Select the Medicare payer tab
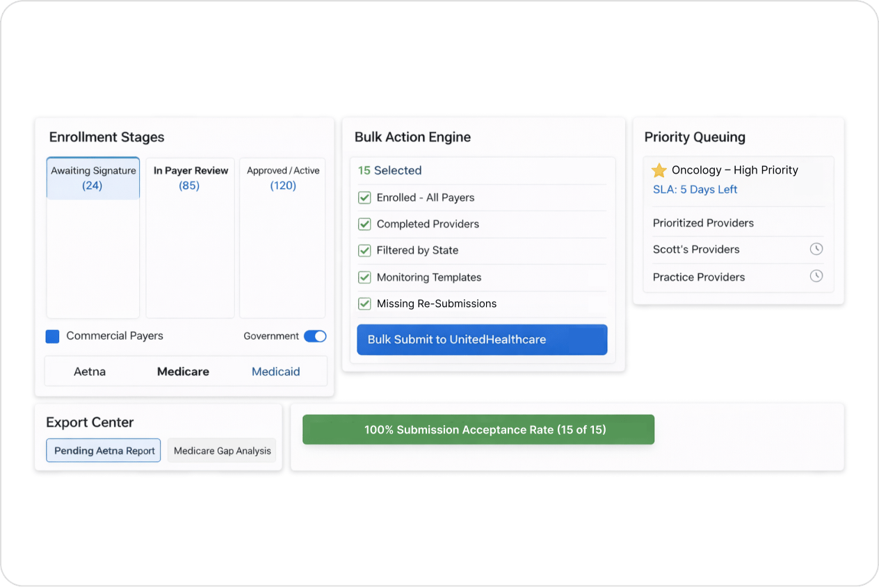879x587 pixels. (183, 371)
